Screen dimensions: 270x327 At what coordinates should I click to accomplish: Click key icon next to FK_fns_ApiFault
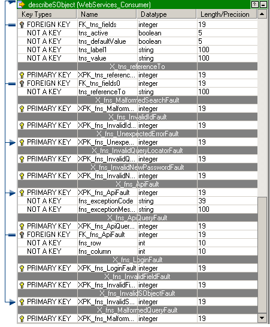[22, 235]
